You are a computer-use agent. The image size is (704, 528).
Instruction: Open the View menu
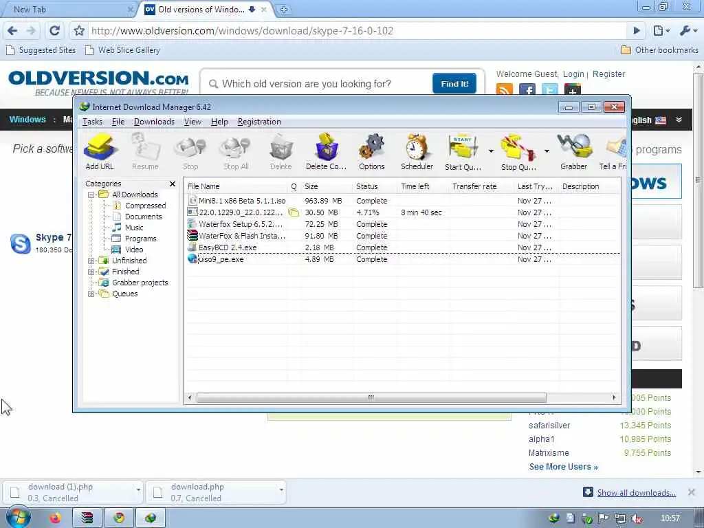pyautogui.click(x=192, y=122)
